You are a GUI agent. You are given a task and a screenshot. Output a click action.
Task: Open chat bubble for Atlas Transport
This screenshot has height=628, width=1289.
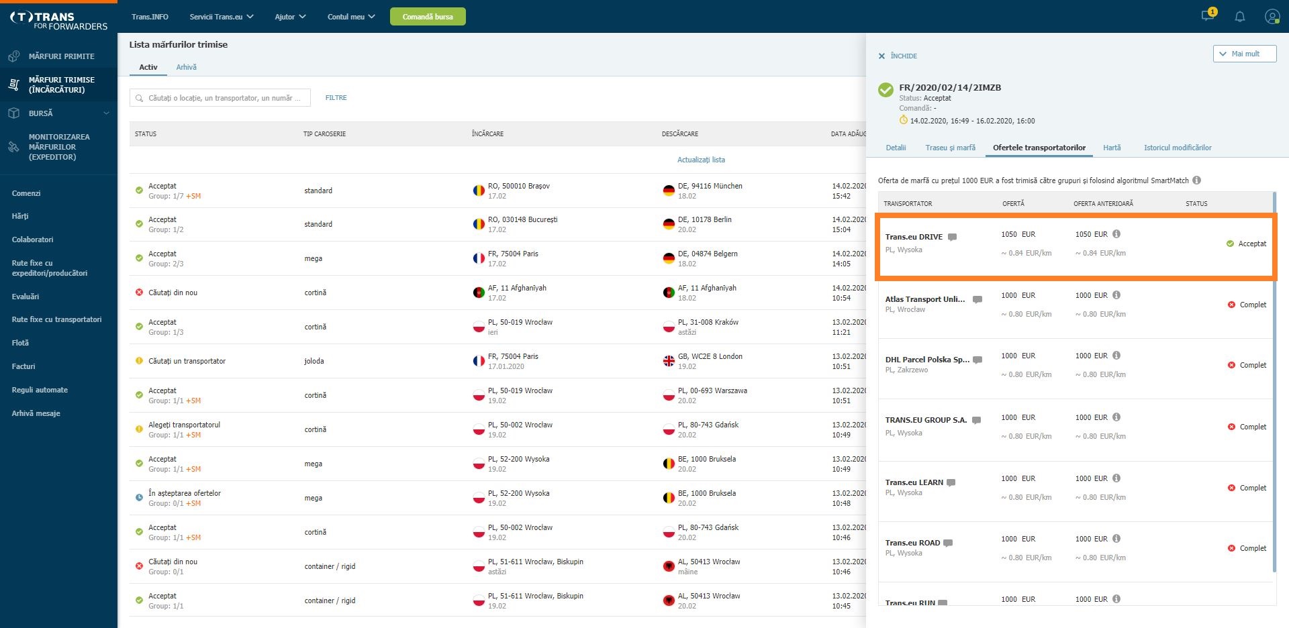click(977, 299)
